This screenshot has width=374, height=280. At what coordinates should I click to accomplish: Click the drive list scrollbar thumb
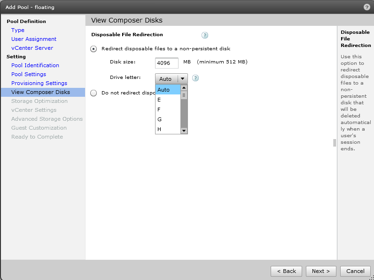tap(184, 95)
